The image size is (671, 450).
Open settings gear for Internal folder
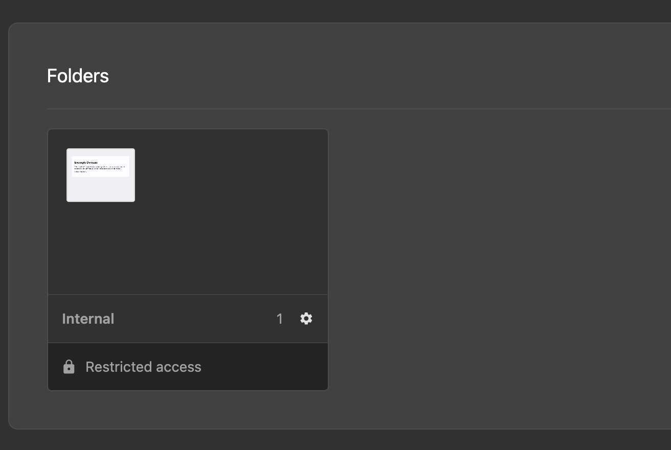306,319
